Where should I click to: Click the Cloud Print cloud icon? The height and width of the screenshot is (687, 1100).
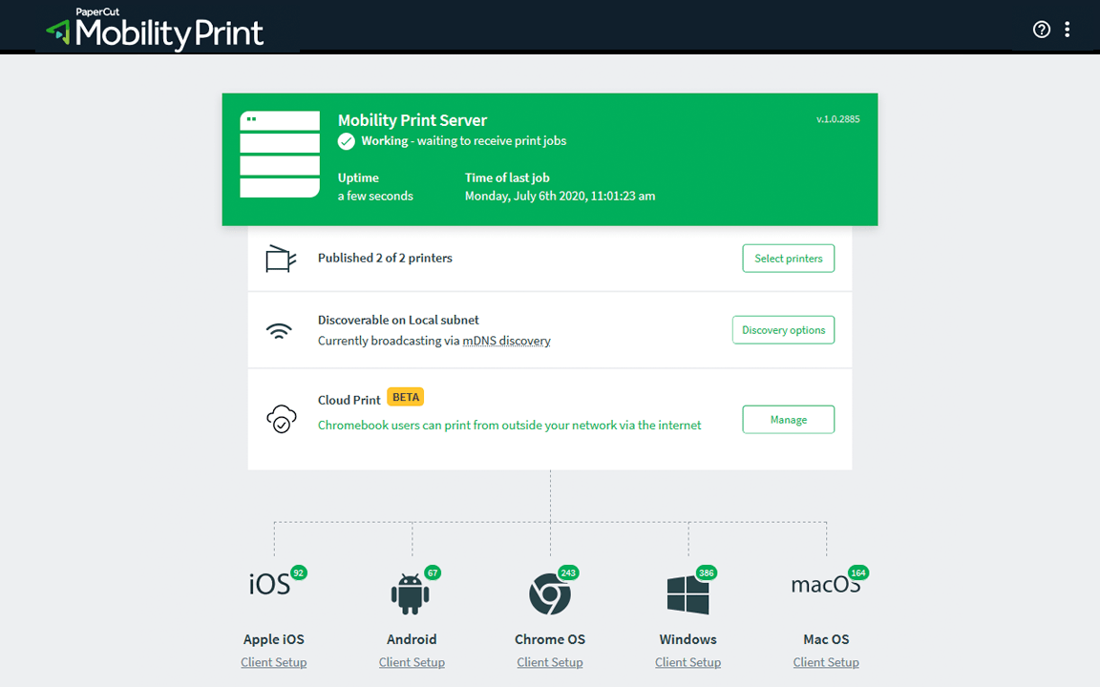click(x=282, y=419)
